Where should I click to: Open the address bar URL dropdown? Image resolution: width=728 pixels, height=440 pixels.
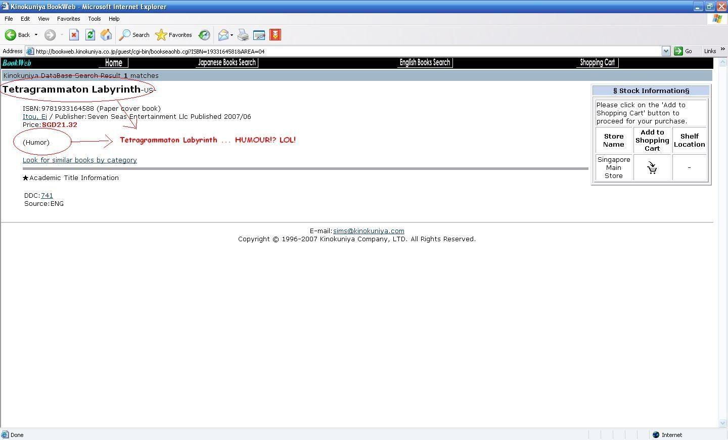point(666,51)
